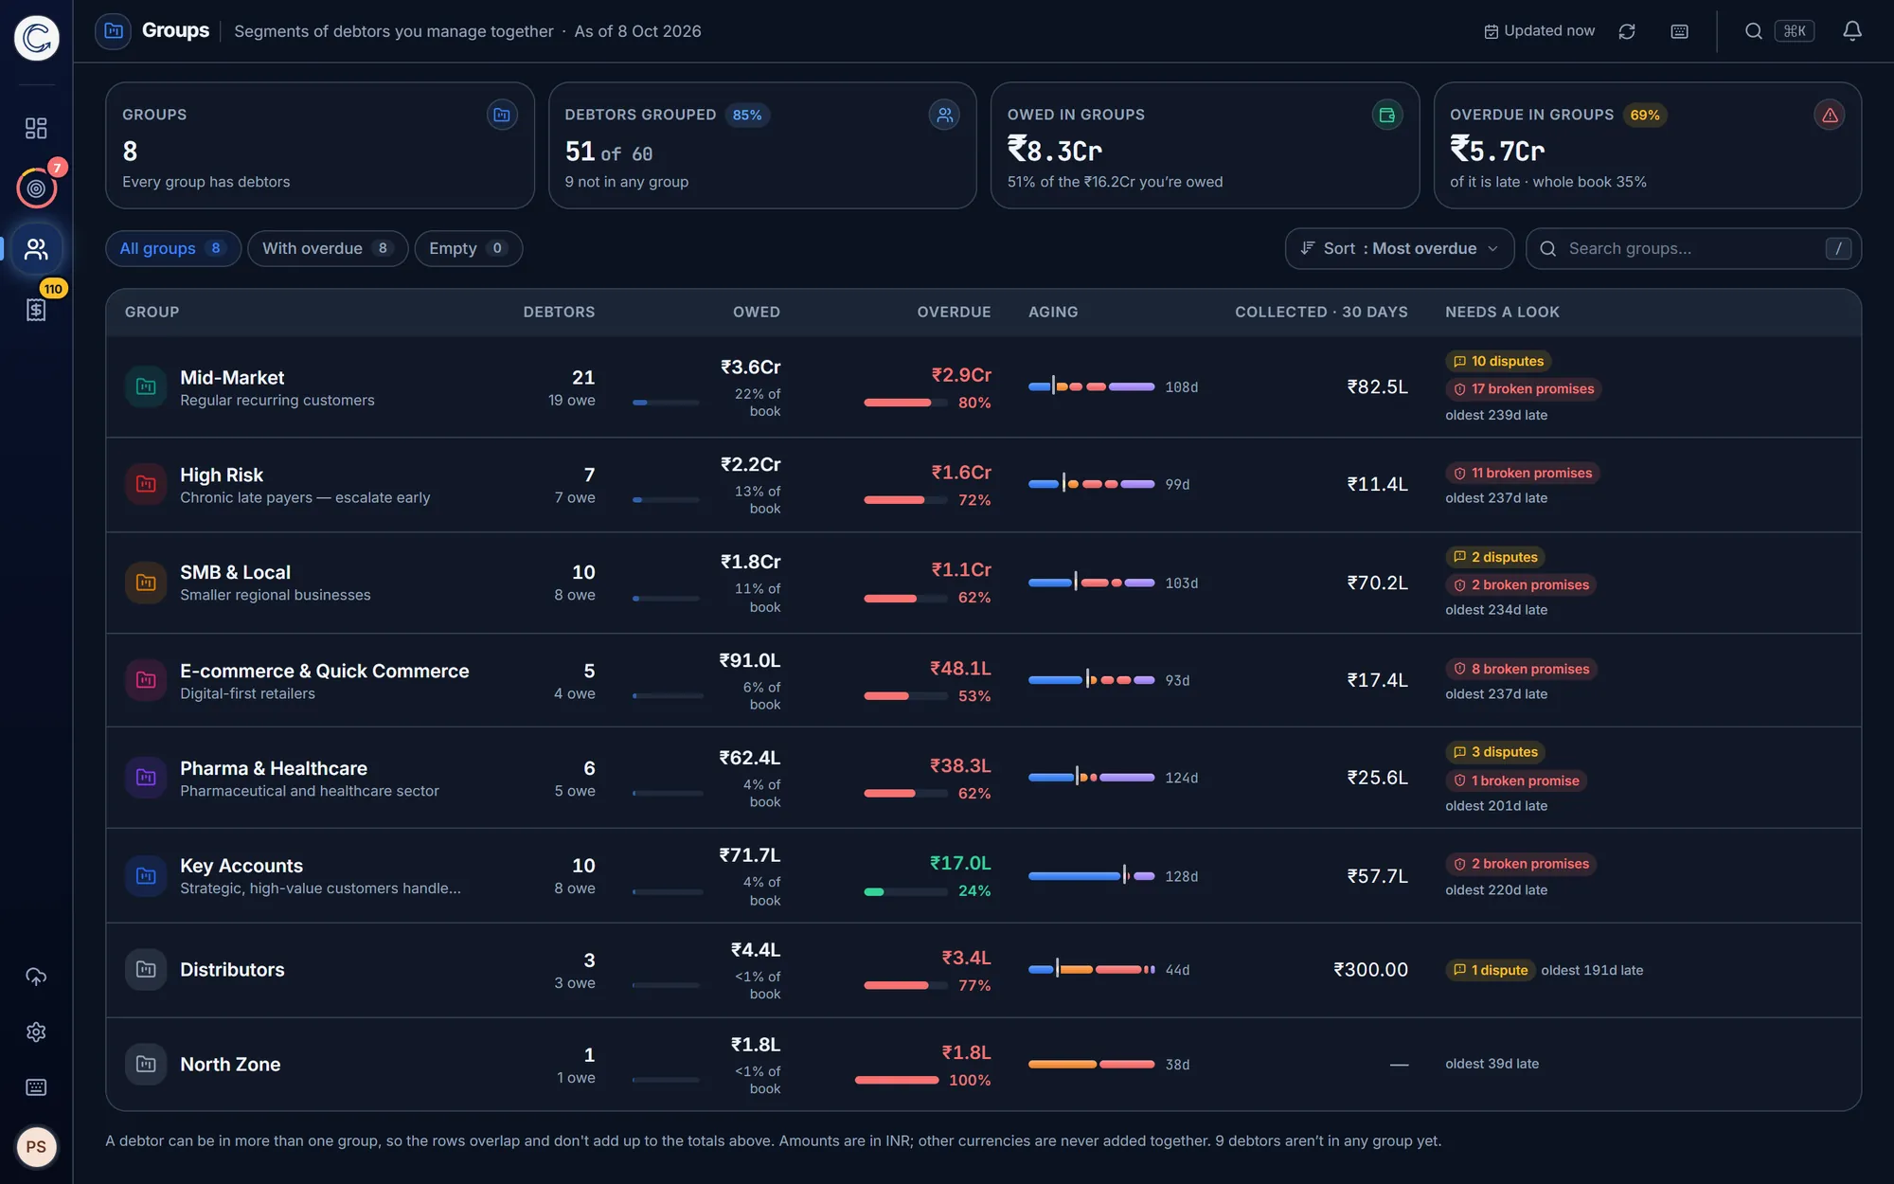The height and width of the screenshot is (1184, 1894).
Task: Click the Overdue in Groups warning icon
Action: (x=1830, y=115)
